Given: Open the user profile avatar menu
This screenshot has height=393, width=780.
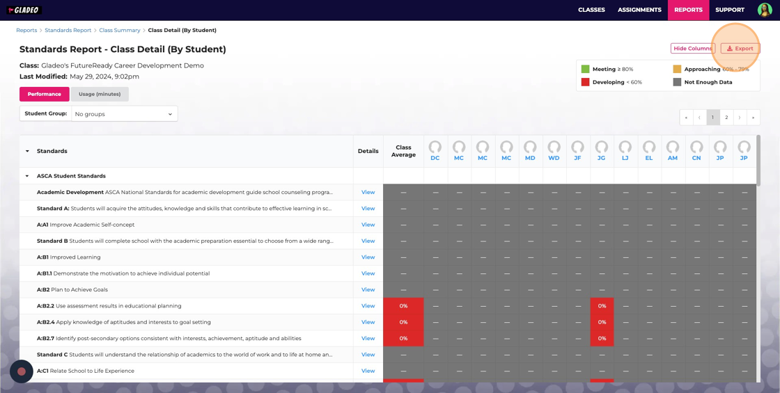Looking at the screenshot, I should click(x=764, y=10).
